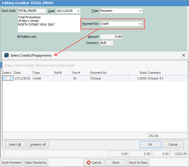Sort by the Payment By column header
189x167 pixels.
pyautogui.click(x=109, y=73)
